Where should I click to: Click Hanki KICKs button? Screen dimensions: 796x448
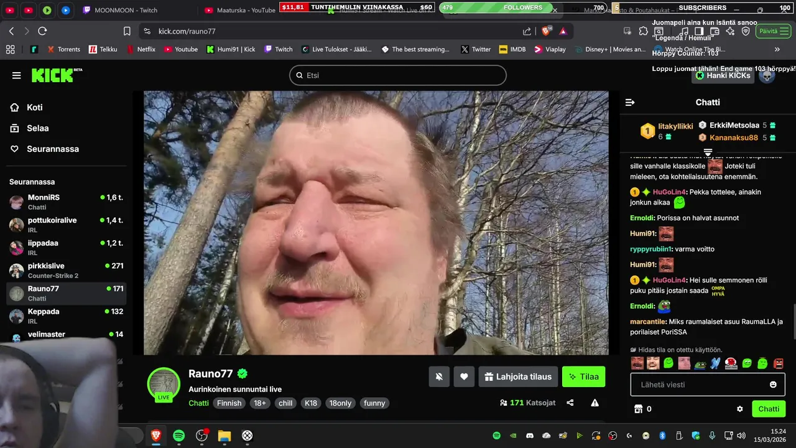pos(723,75)
